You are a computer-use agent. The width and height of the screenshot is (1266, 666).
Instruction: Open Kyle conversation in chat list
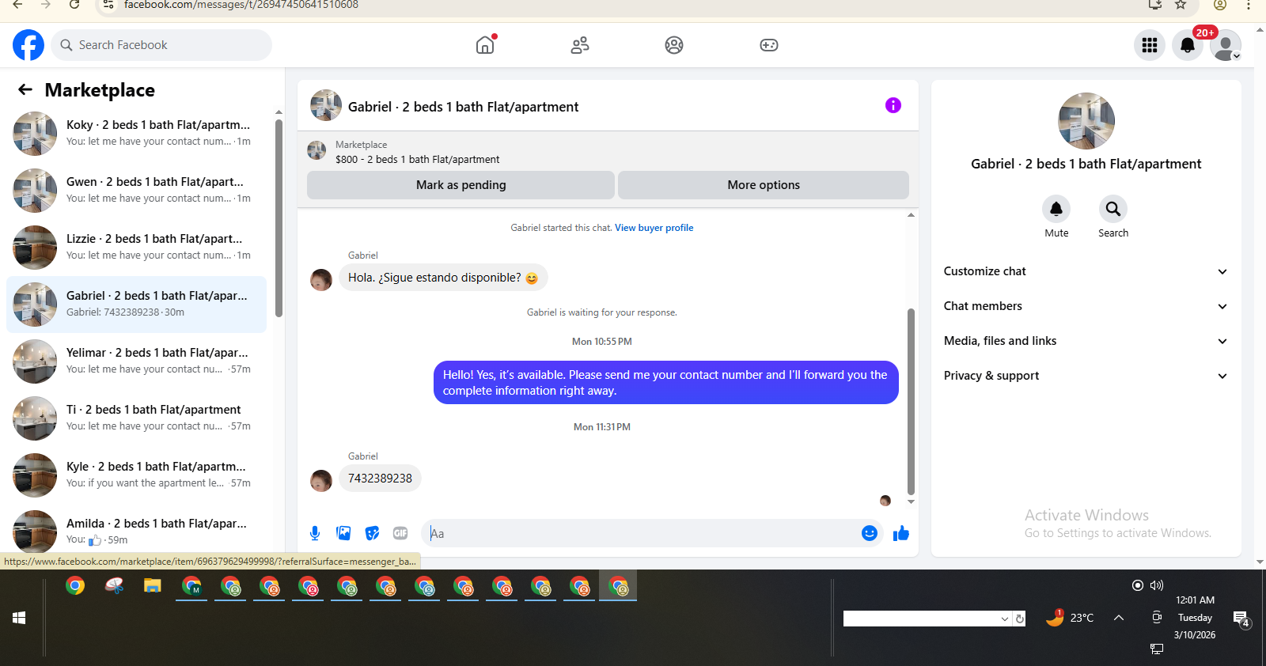pos(136,475)
